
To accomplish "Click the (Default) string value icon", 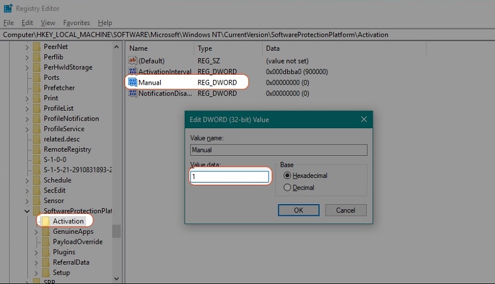I will coord(133,61).
